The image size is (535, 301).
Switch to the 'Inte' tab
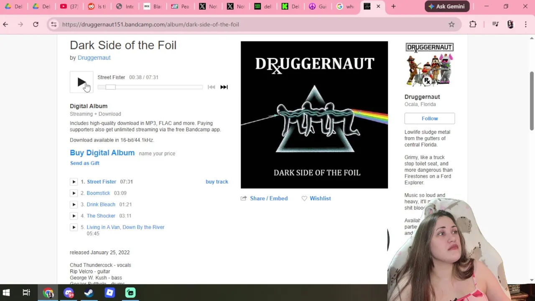tap(125, 6)
